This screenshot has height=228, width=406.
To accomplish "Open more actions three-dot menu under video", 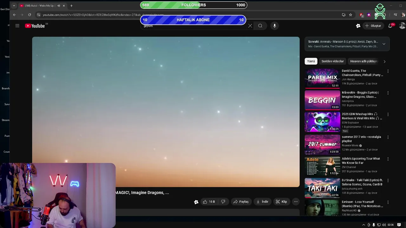I will click(296, 202).
